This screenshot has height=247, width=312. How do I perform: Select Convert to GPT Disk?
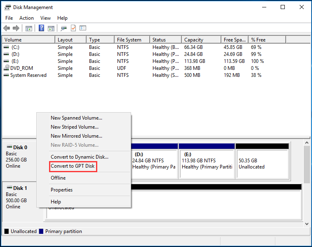click(x=73, y=166)
